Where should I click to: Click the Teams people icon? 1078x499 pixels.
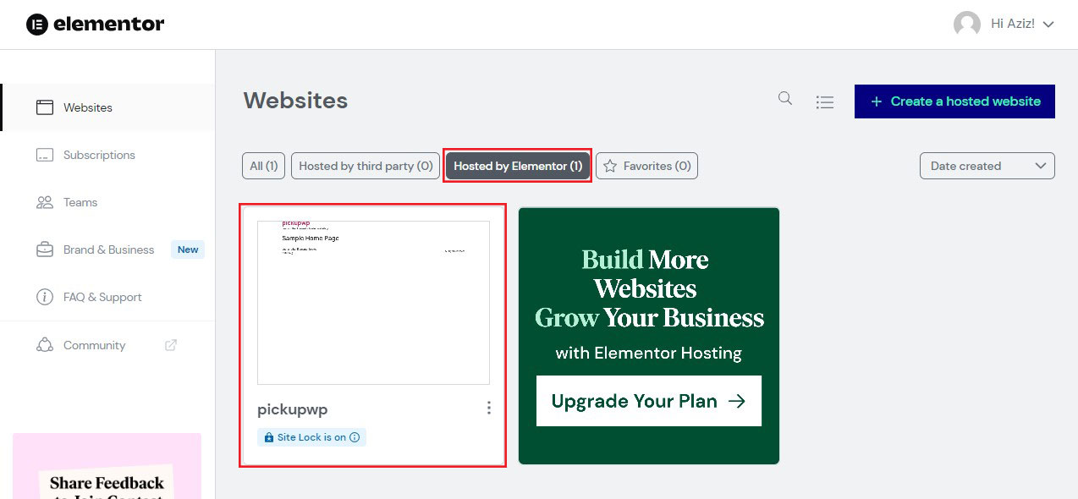pyautogui.click(x=45, y=202)
